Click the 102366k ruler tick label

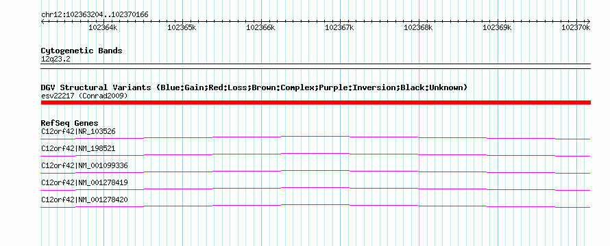coord(260,27)
